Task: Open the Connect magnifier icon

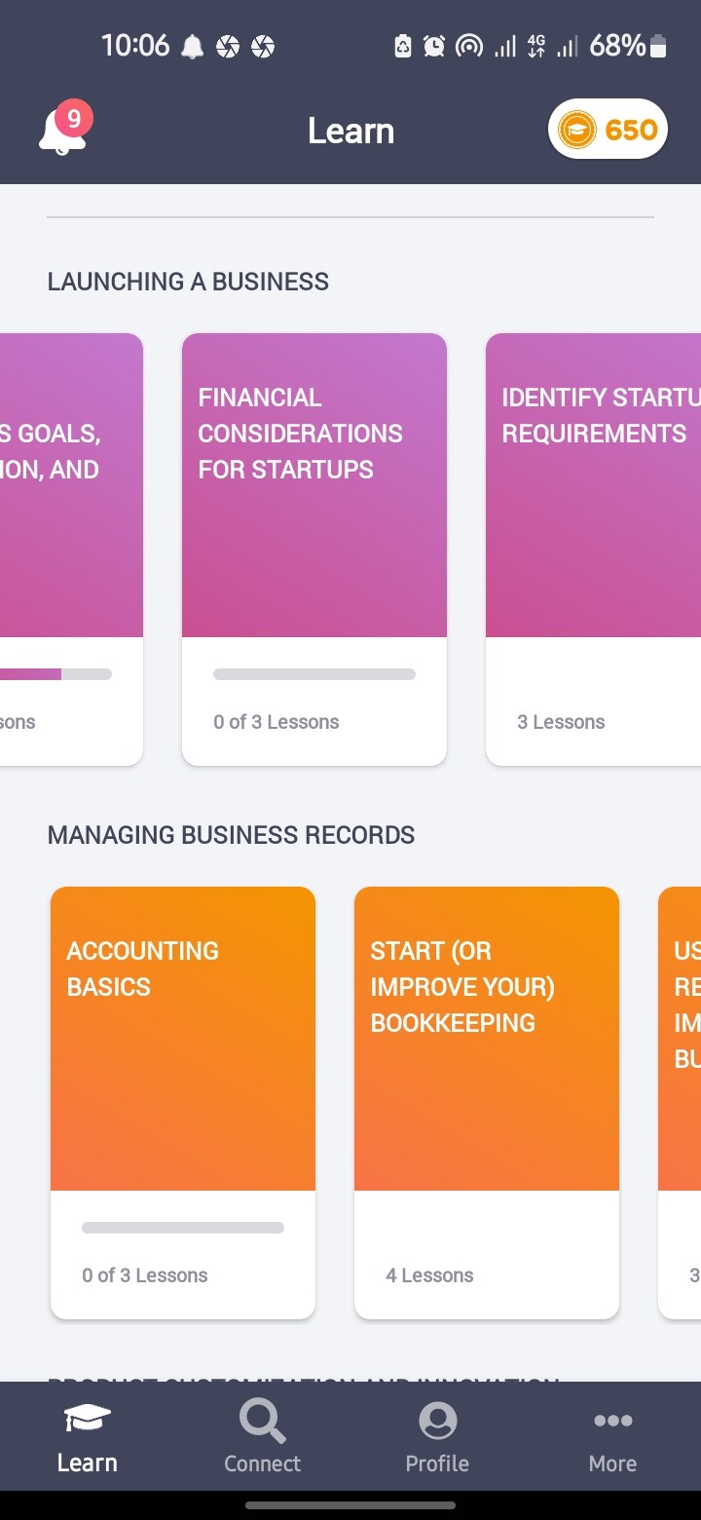Action: click(x=263, y=1421)
